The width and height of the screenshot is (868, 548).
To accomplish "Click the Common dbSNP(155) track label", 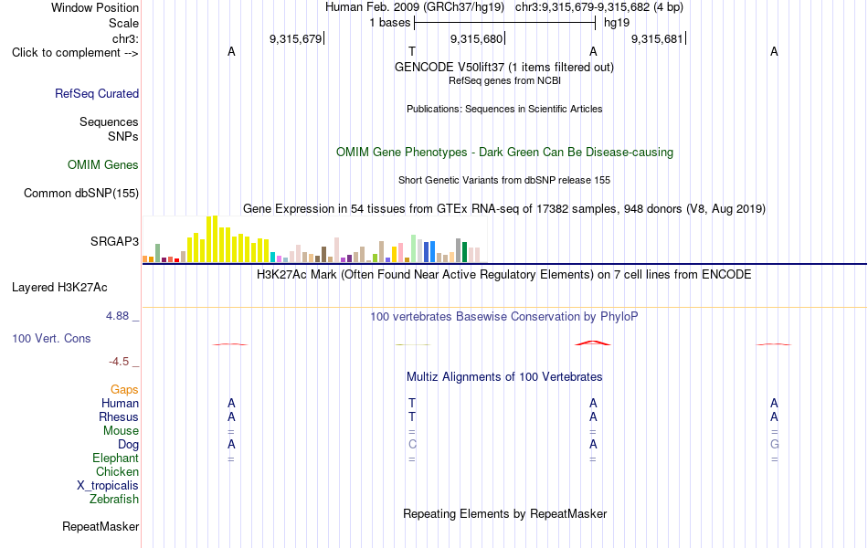I will tap(81, 194).
